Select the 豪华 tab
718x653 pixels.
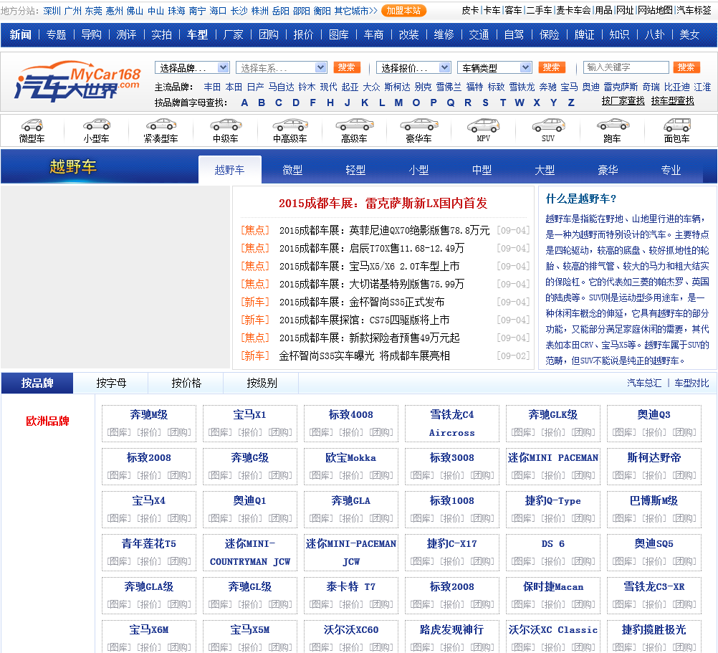click(608, 170)
